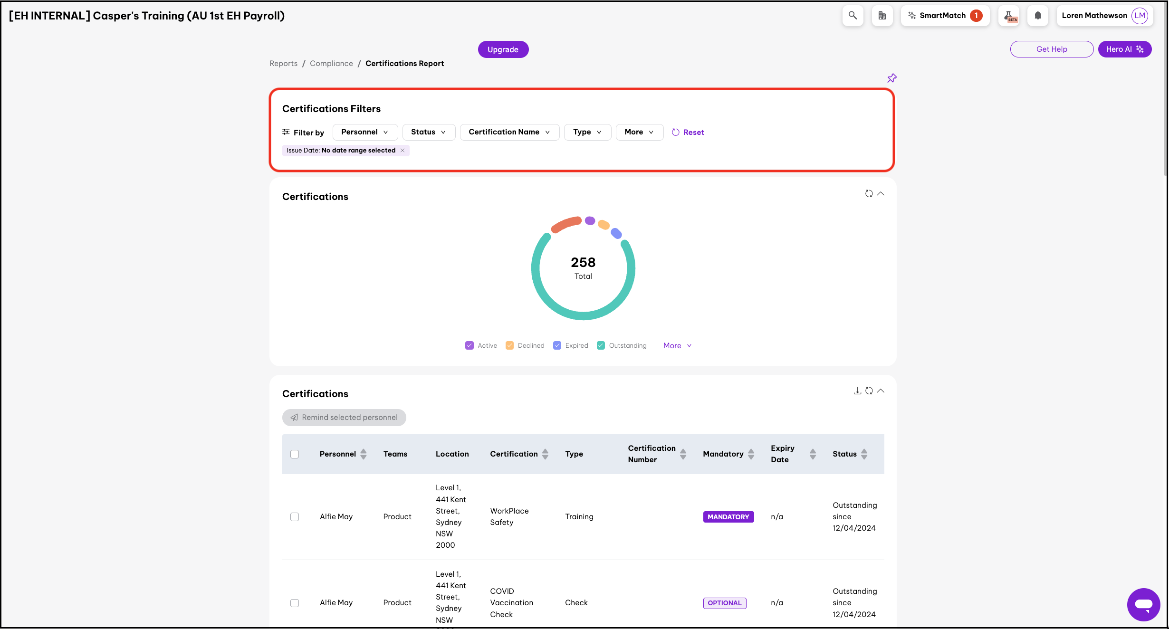1169x629 pixels.
Task: Expand the Certification Name filter
Action: click(x=509, y=132)
